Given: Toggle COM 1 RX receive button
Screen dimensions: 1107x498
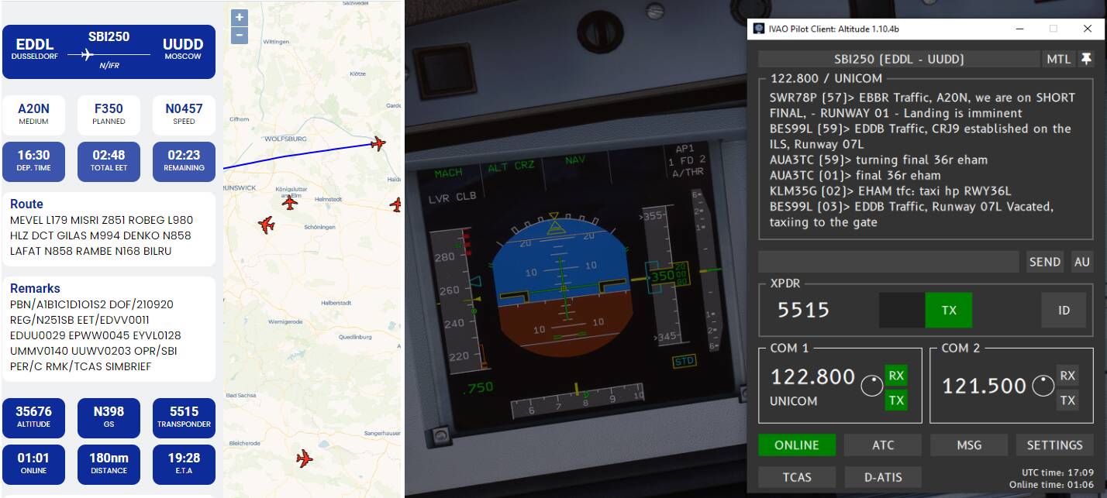Looking at the screenshot, I should 896,376.
